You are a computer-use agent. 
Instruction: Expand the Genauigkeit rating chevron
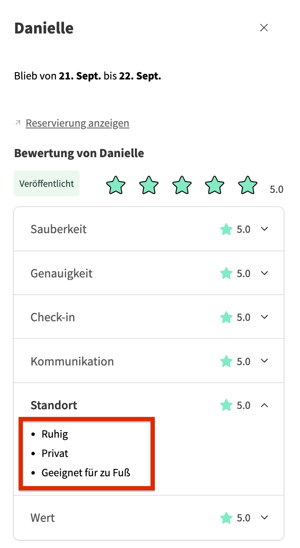(x=265, y=273)
